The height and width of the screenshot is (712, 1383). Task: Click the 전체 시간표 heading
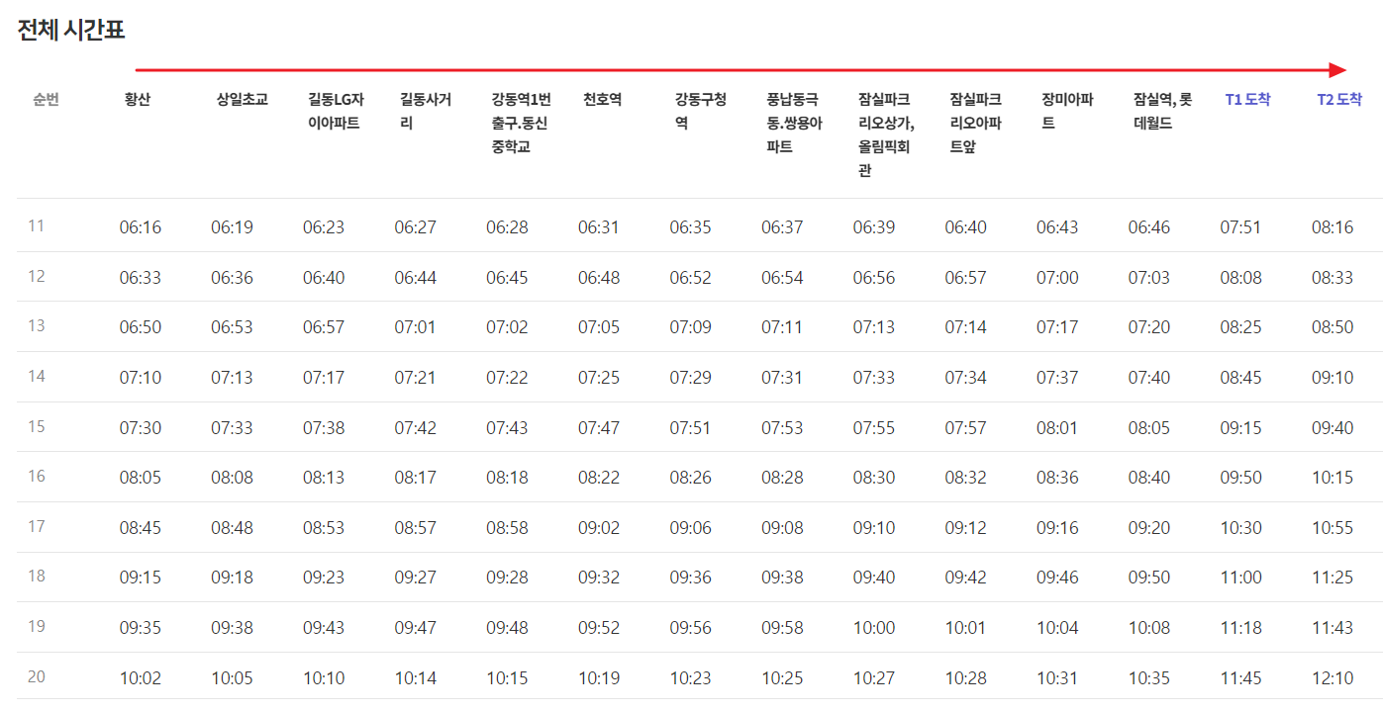click(x=71, y=30)
